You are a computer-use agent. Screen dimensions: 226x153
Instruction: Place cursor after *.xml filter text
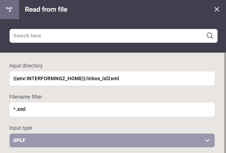[26, 109]
